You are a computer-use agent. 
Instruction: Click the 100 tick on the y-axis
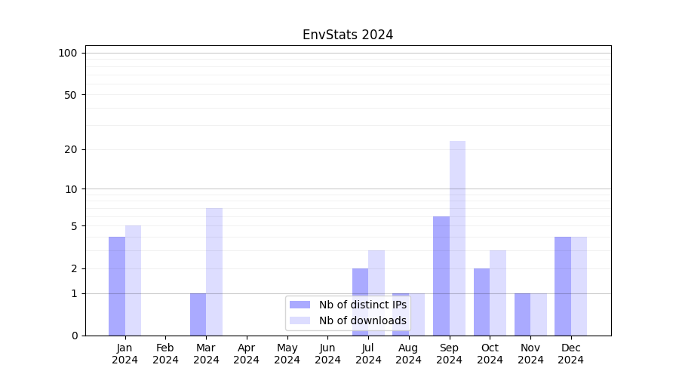(x=68, y=53)
